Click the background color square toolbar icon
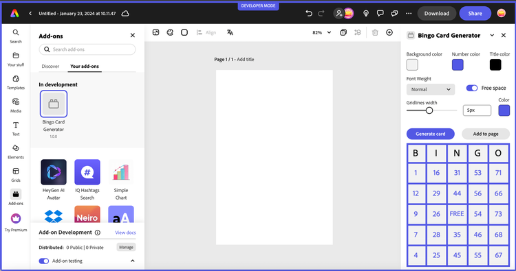 [184, 32]
